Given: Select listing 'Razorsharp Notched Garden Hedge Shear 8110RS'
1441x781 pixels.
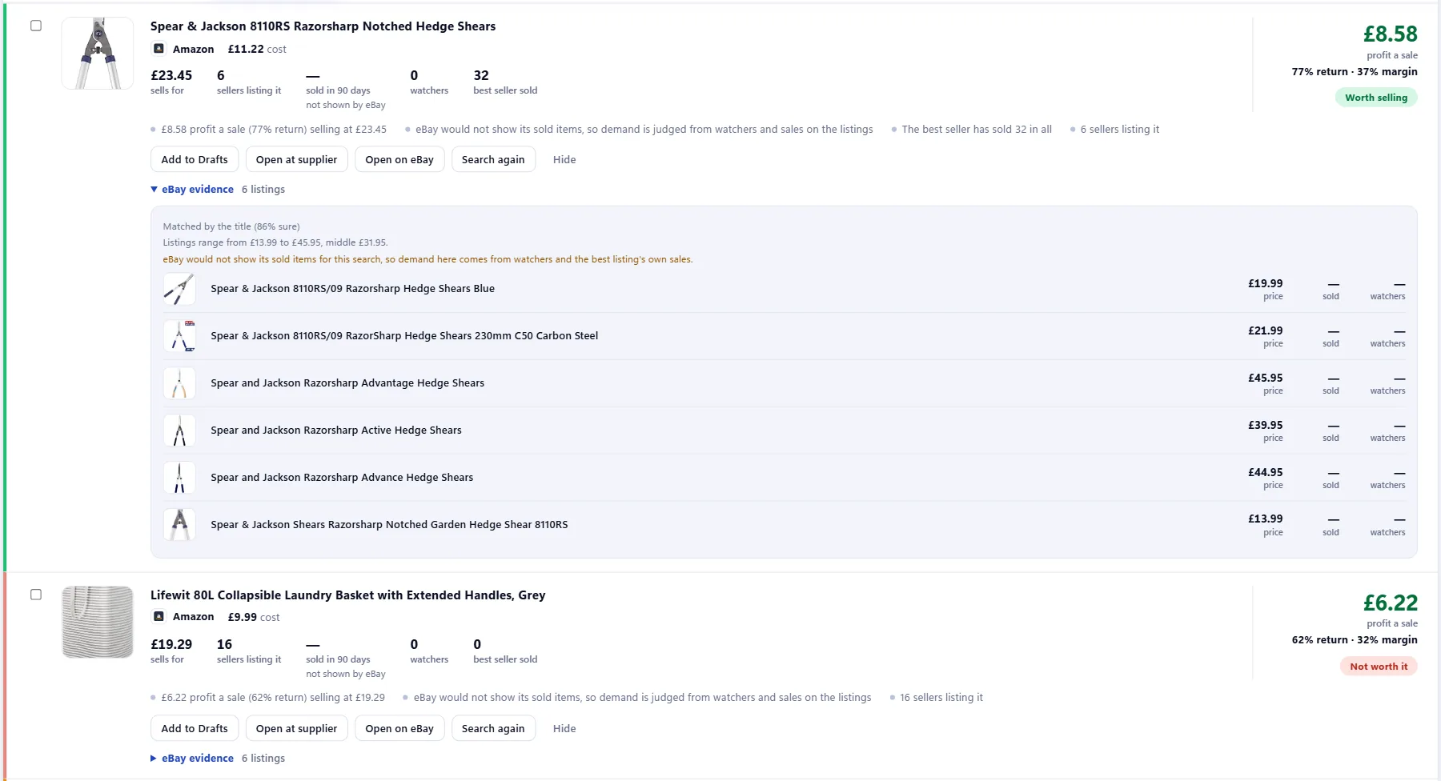Looking at the screenshot, I should (389, 525).
